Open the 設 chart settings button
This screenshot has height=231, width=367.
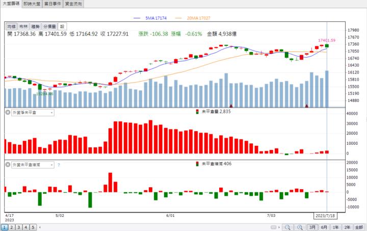[62, 27]
